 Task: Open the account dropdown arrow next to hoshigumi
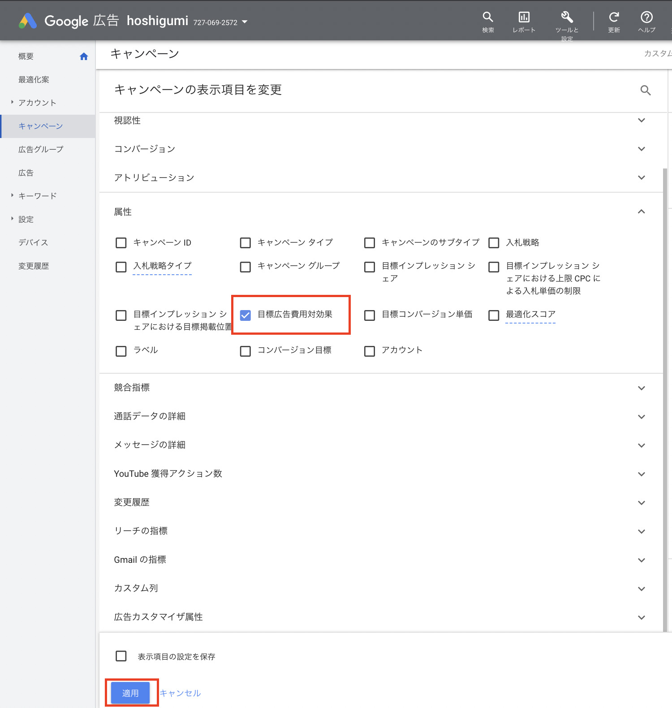(245, 22)
